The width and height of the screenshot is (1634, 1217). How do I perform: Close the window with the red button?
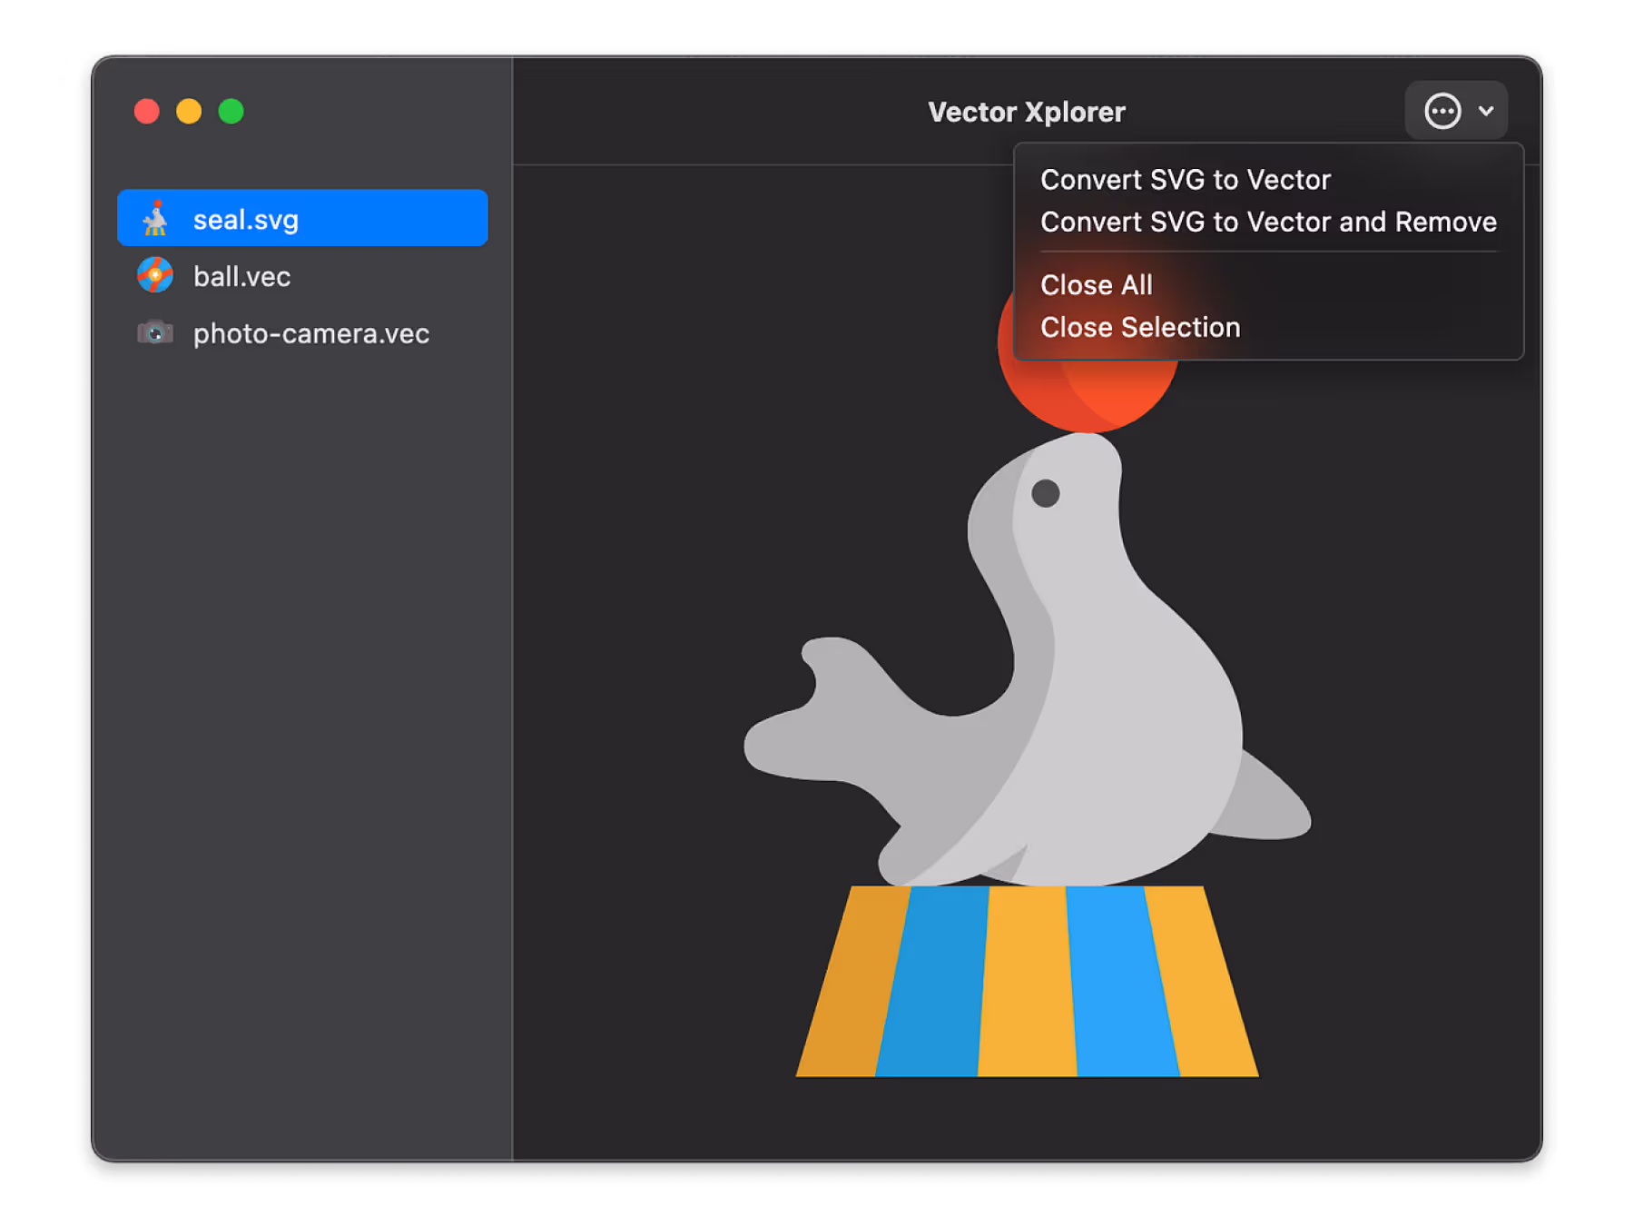[x=147, y=111]
